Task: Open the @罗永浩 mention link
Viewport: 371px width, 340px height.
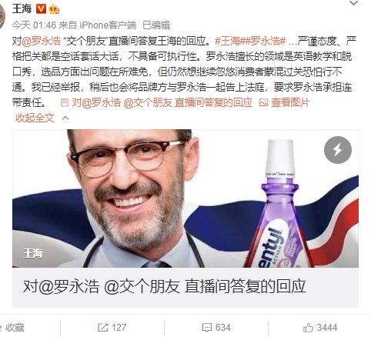Action: (x=41, y=41)
